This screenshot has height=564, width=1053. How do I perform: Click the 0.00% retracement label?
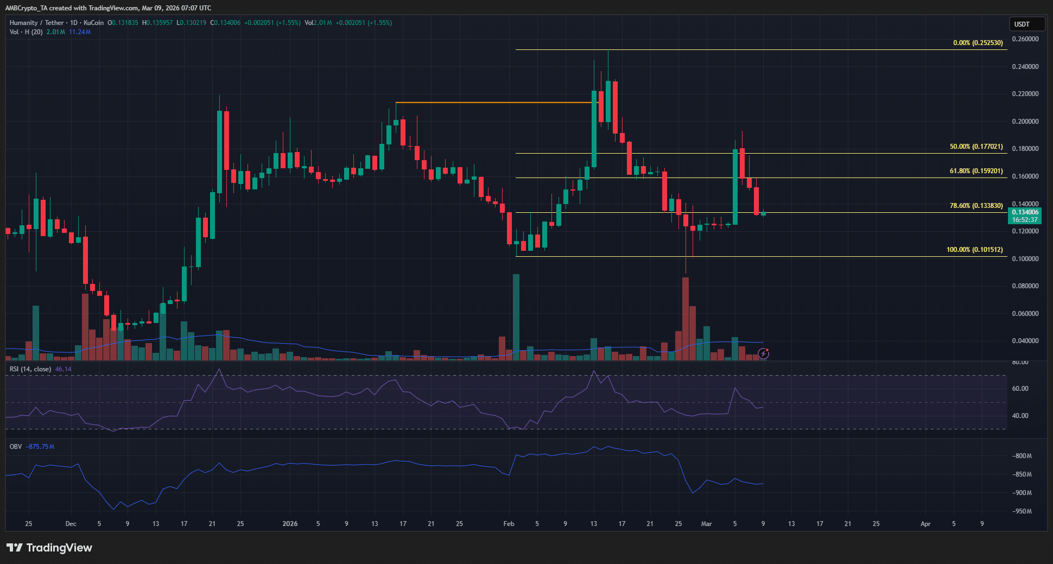(979, 42)
